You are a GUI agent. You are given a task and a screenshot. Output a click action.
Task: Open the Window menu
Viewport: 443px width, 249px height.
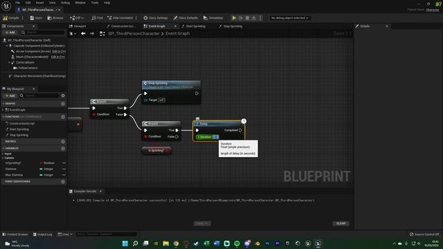pos(80,3)
